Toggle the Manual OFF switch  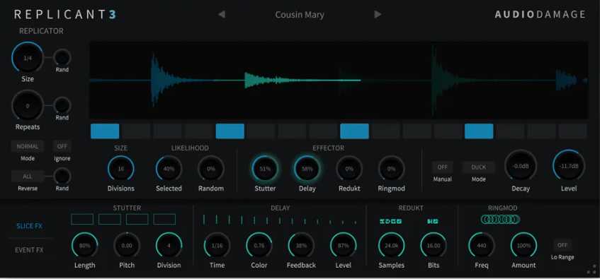442,167
